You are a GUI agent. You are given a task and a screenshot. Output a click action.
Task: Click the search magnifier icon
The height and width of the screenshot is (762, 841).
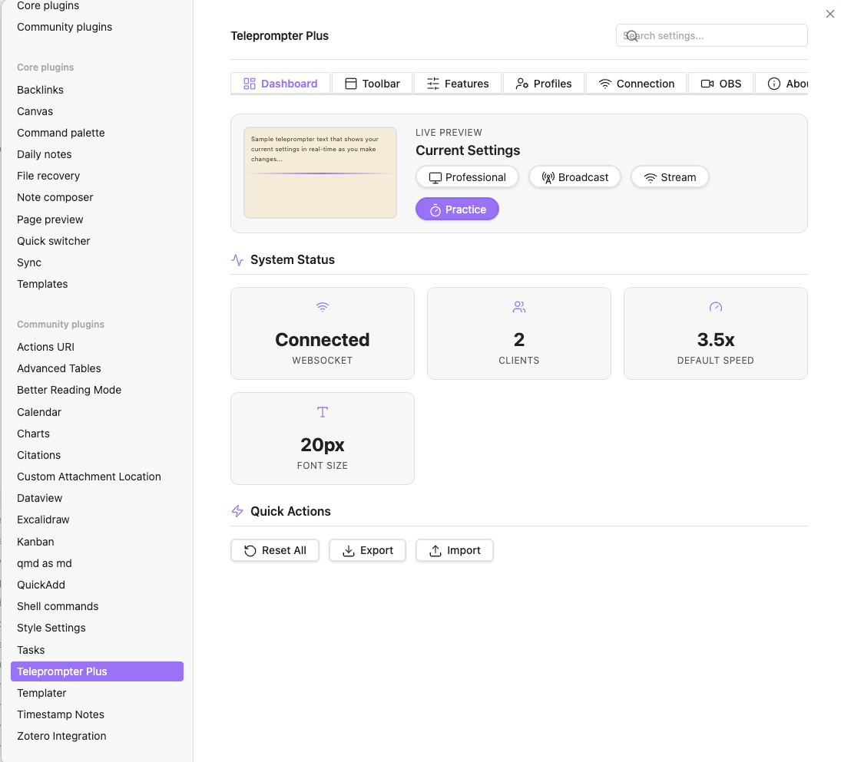click(632, 36)
